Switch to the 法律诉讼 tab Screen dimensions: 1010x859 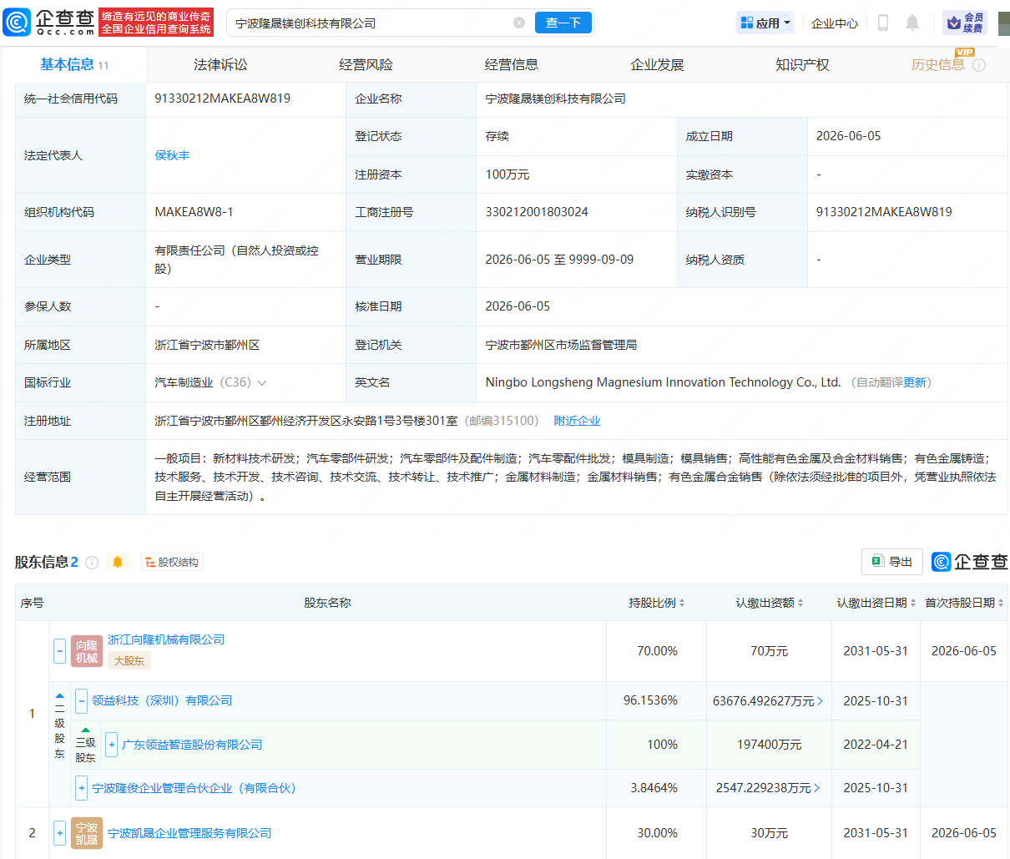coord(220,64)
